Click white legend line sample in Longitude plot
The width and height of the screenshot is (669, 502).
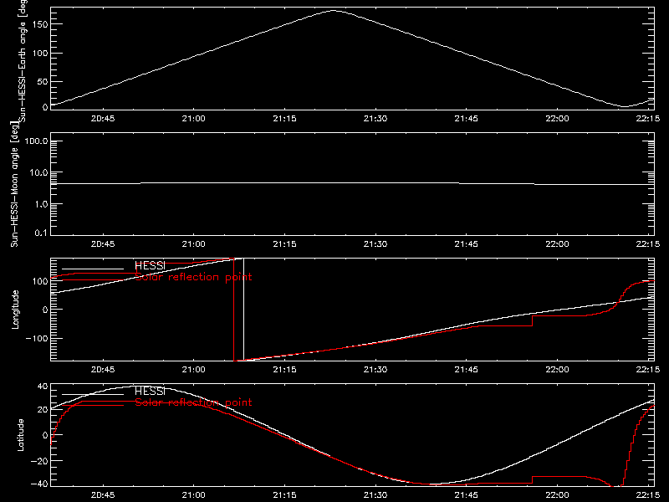pos(93,269)
